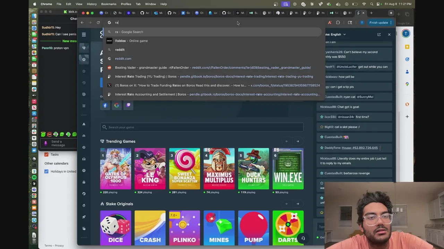444x249 pixels.
Task: Show next Stake Originals with right arrow
Action: coord(298,204)
